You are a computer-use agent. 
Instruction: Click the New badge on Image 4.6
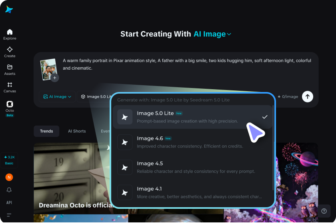pyautogui.click(x=168, y=138)
